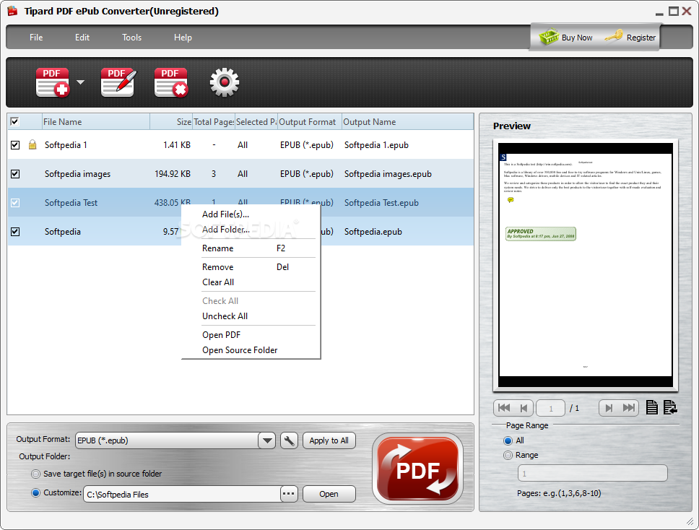Image resolution: width=699 pixels, height=530 pixels.
Task: Uncheck the Softpedia row checkbox
Action: click(15, 232)
